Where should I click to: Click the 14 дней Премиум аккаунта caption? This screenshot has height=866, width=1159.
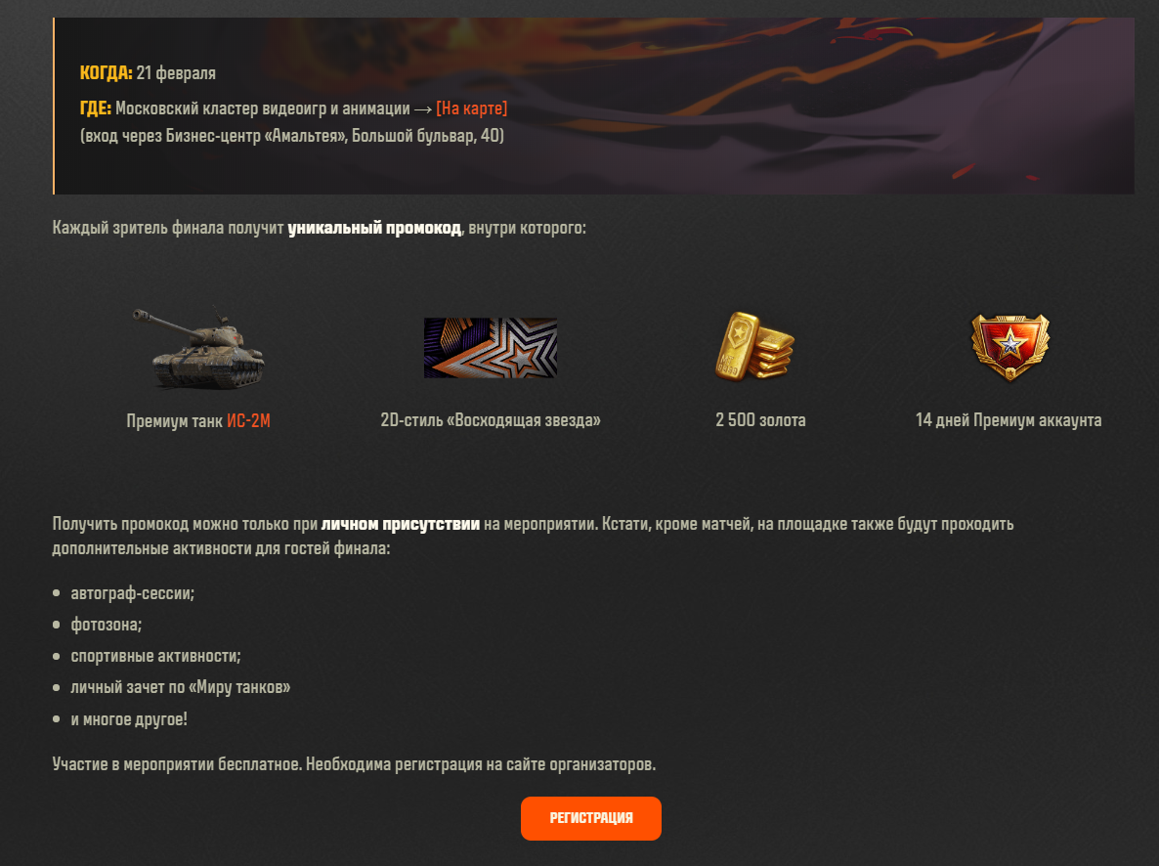[x=1009, y=420]
